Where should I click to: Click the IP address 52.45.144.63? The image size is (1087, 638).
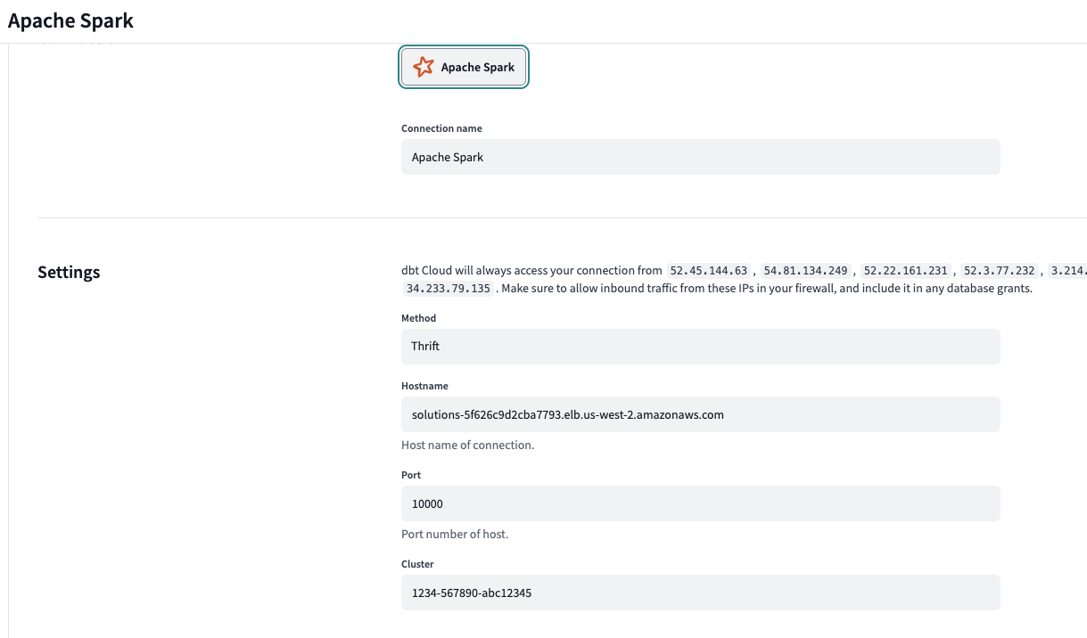(x=709, y=271)
